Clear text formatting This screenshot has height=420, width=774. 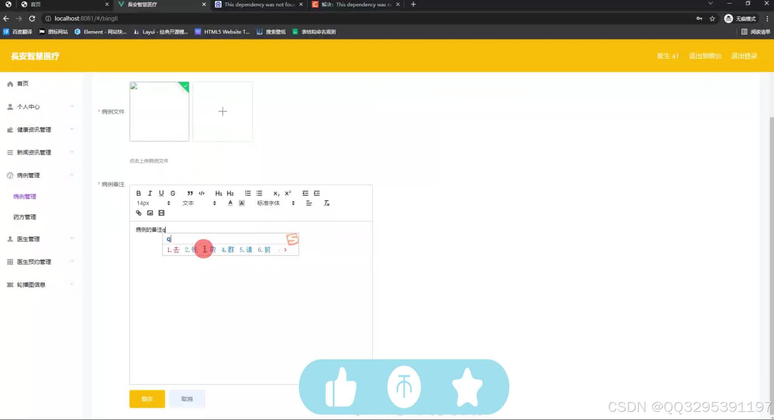coord(327,203)
